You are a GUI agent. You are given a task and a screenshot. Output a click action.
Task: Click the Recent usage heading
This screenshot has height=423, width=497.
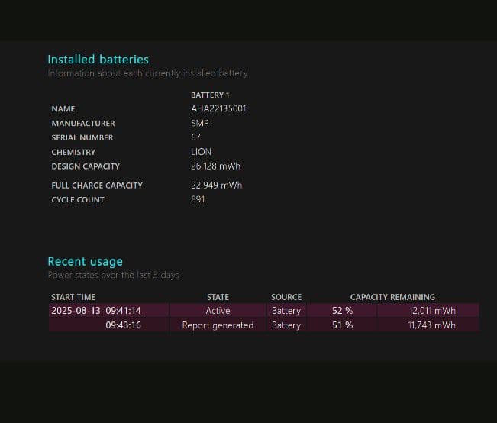tap(85, 262)
